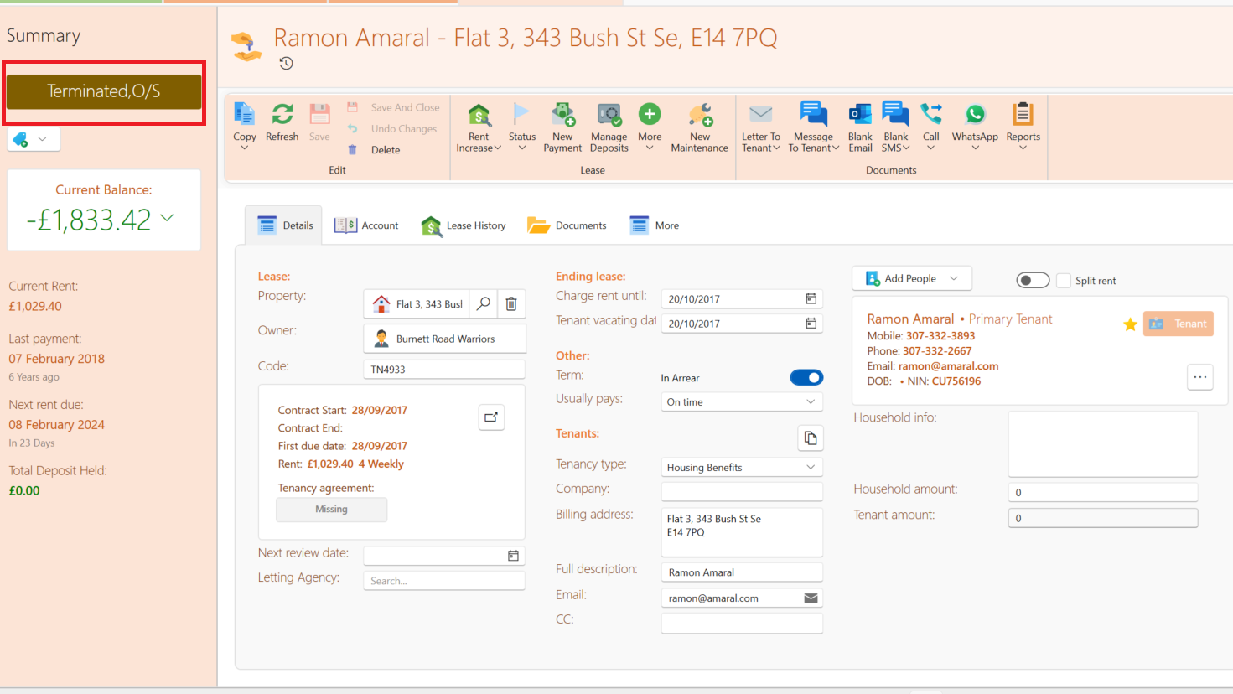This screenshot has height=694, width=1233.
Task: Open the More dropdown in the Lease group
Action: coord(650,126)
